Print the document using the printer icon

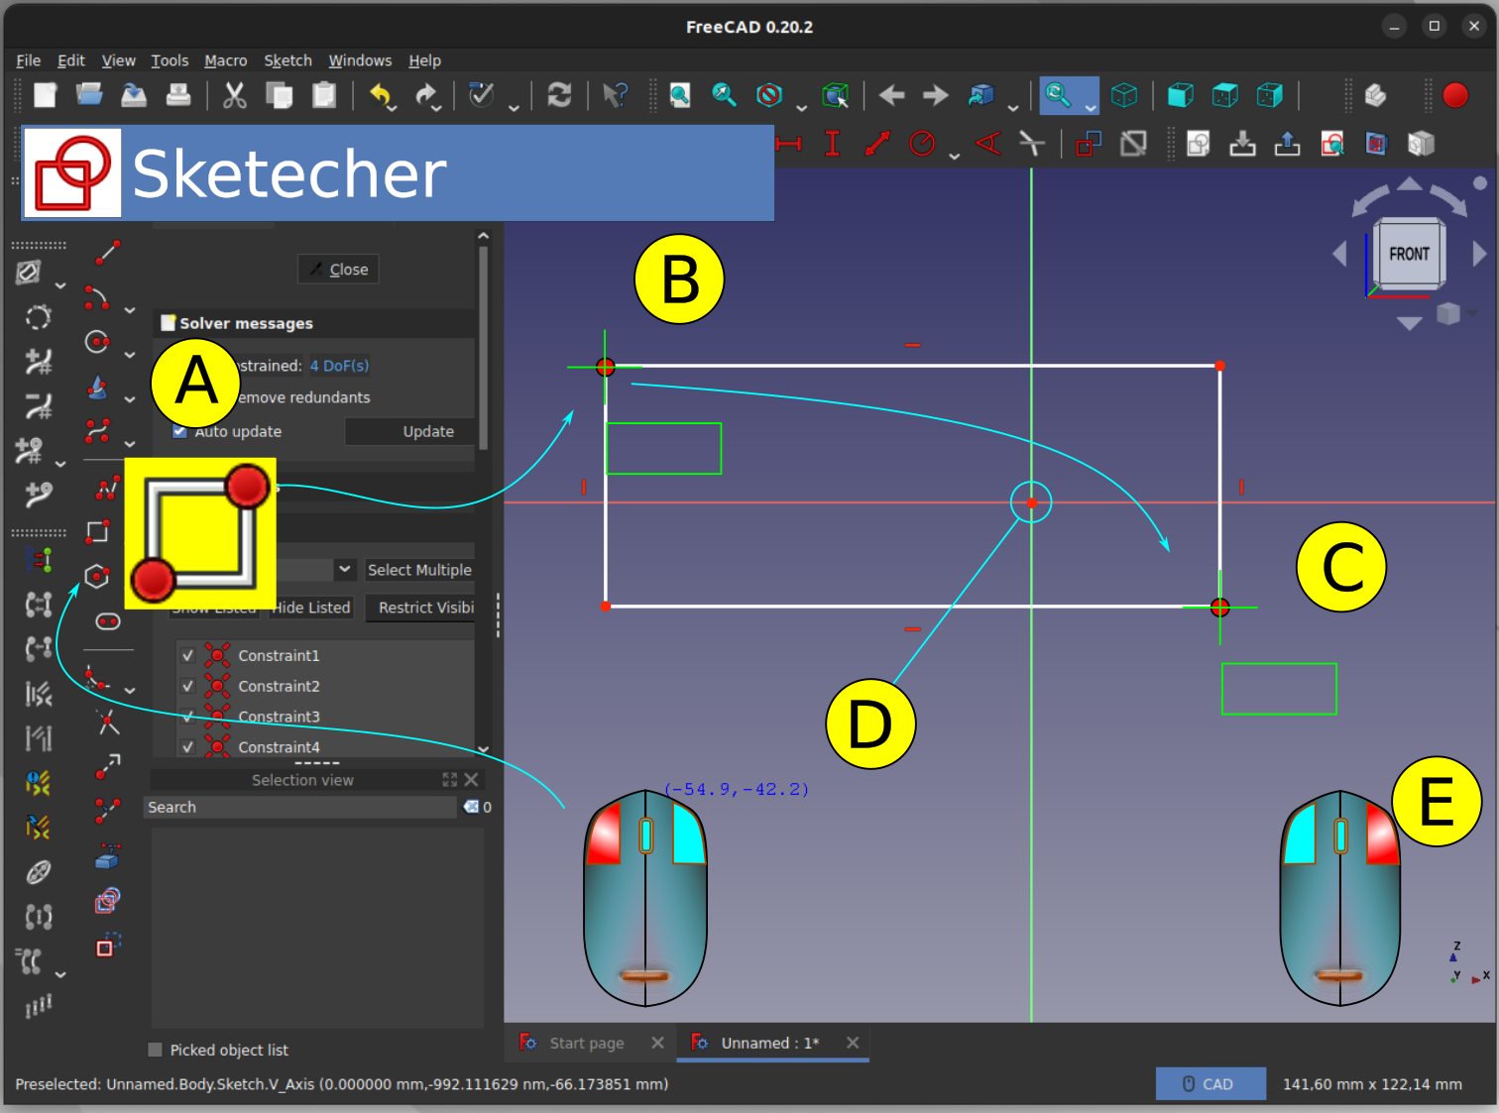pyautogui.click(x=178, y=95)
